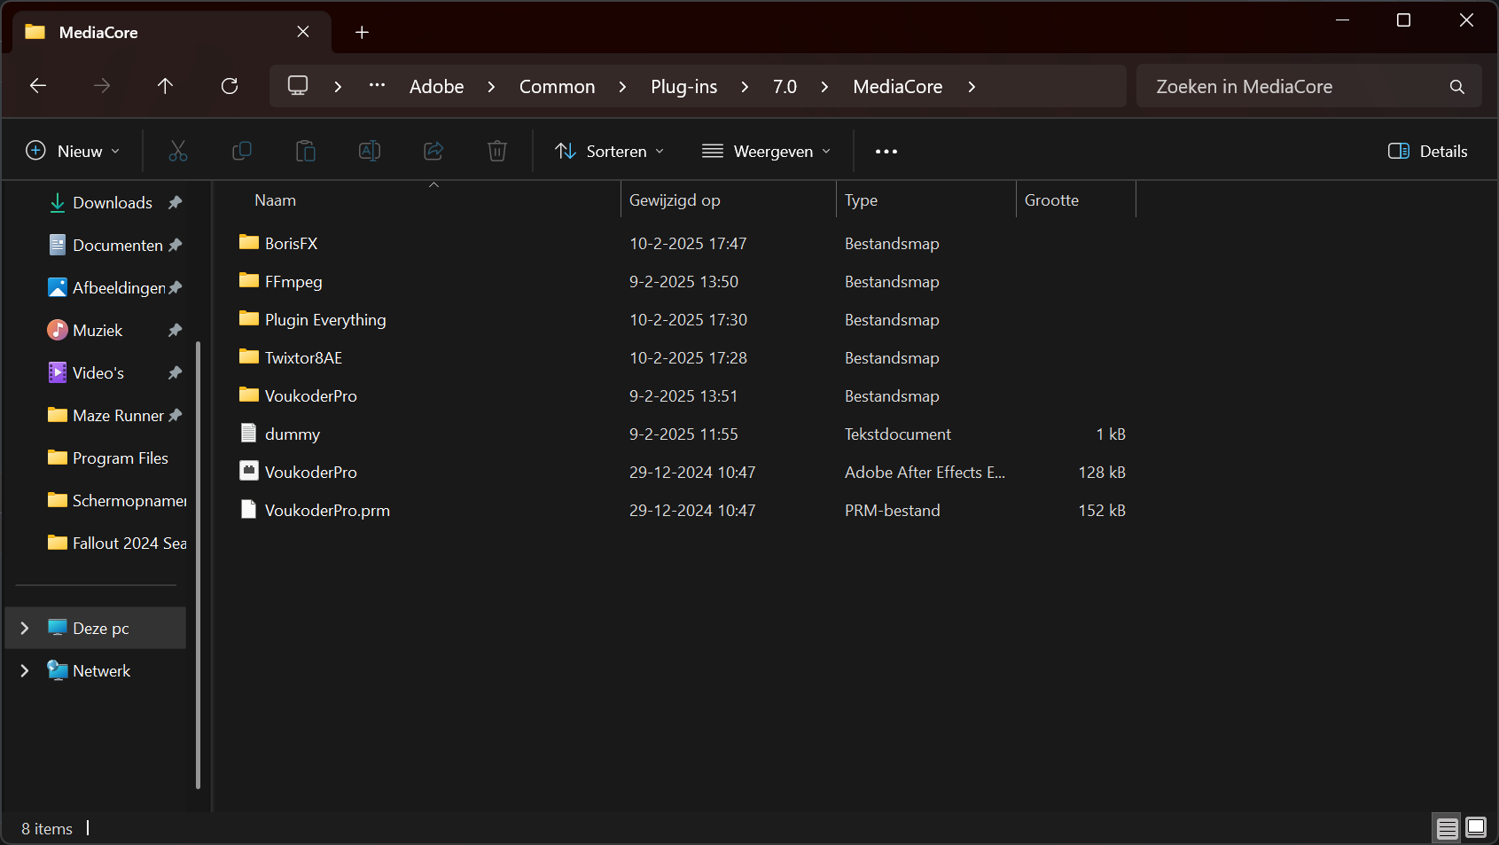This screenshot has width=1499, height=845.
Task: Click the navigation pane vertical scrollbar
Action: click(x=198, y=565)
